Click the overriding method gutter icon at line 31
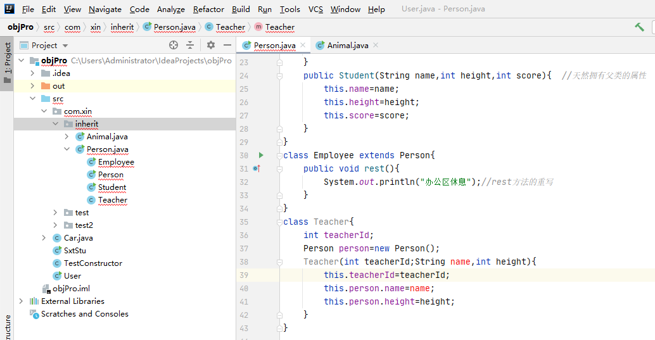The height and width of the screenshot is (340, 655). 257,169
